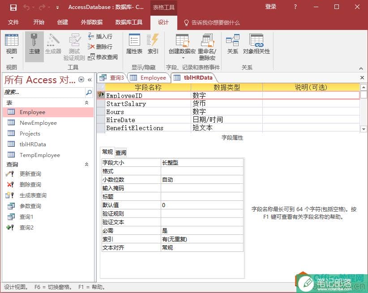Click field grid scrollbar down arrow

tap(364, 129)
